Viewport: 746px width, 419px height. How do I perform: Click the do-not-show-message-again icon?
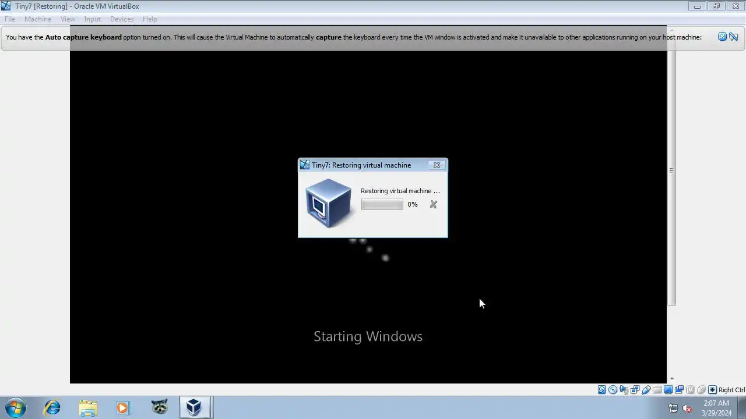pos(734,37)
